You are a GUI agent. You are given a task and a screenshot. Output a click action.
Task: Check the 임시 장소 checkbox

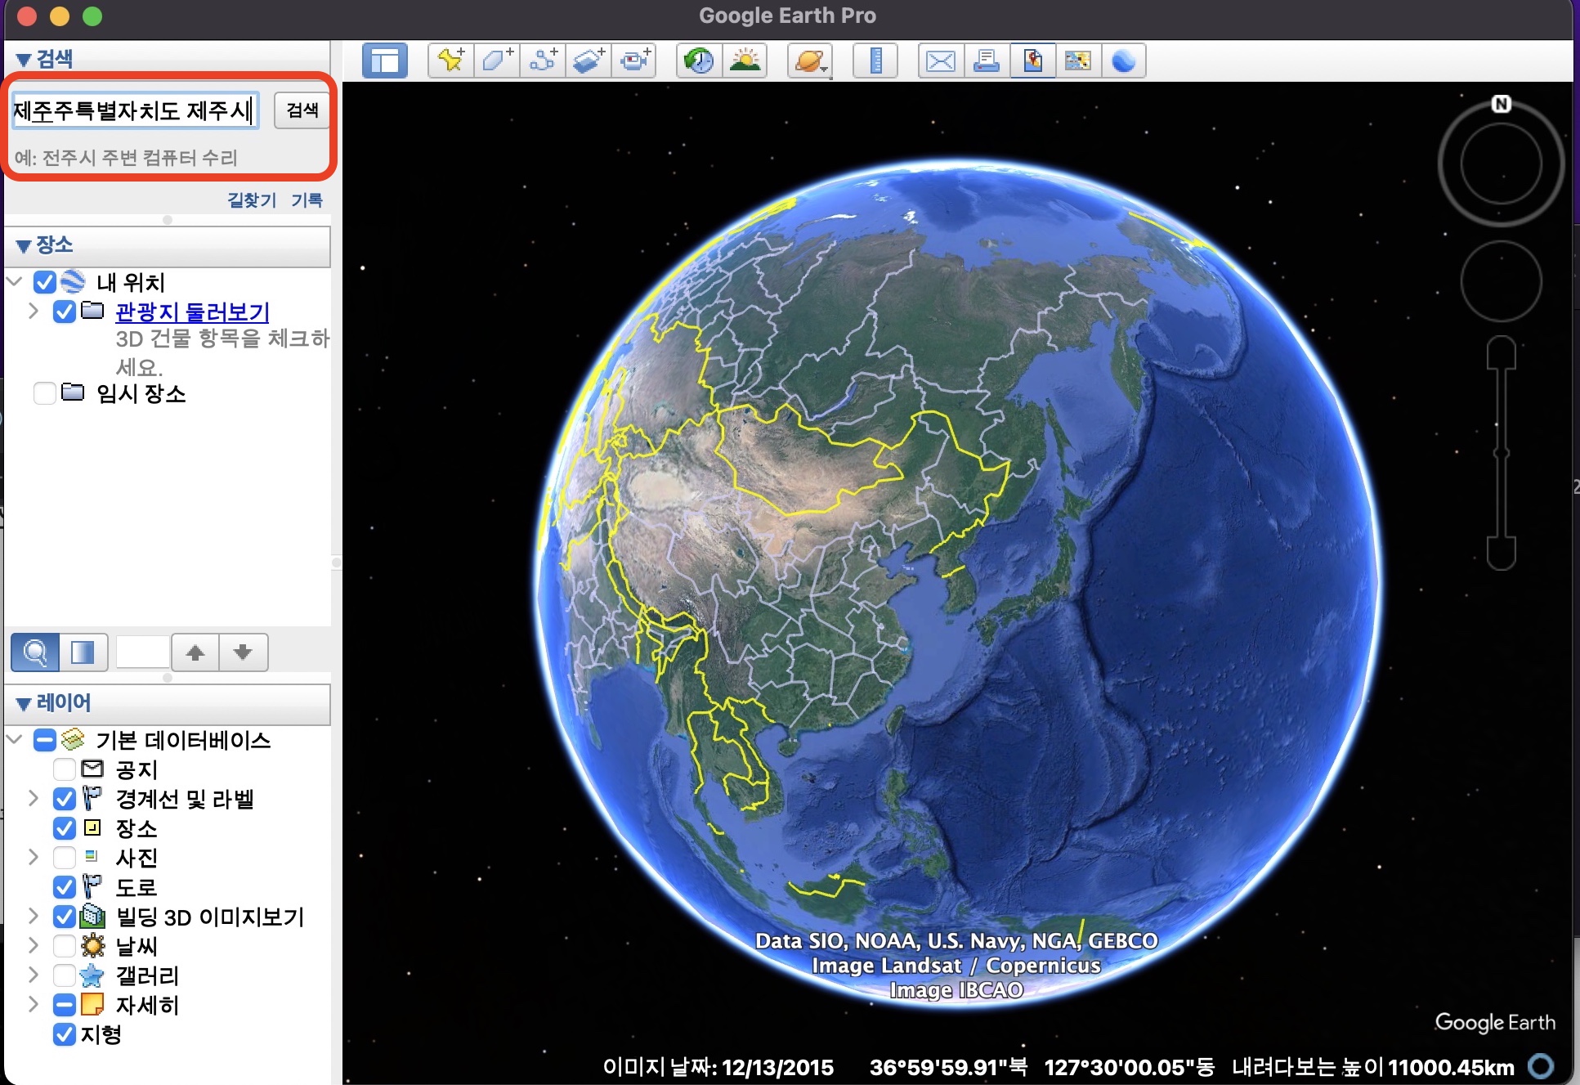(45, 393)
